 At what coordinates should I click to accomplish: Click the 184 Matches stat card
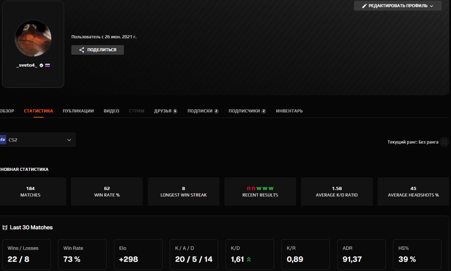[x=33, y=191]
